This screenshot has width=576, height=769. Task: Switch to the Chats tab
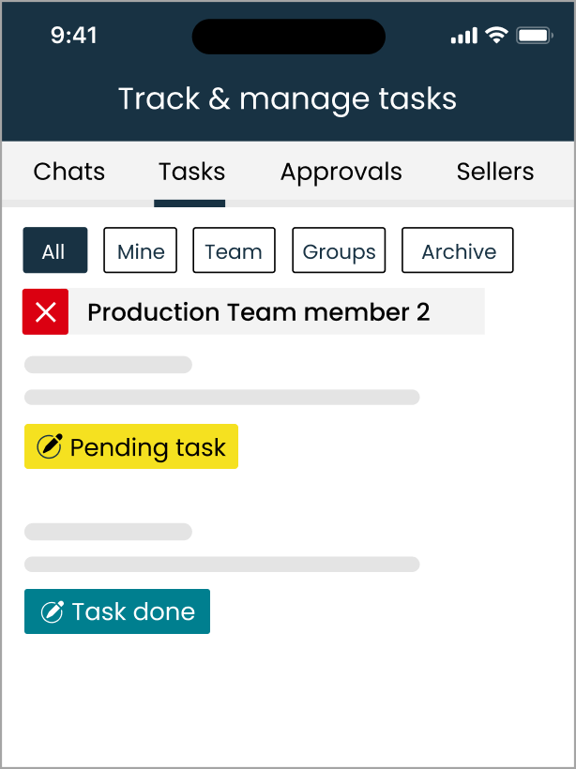tap(68, 172)
